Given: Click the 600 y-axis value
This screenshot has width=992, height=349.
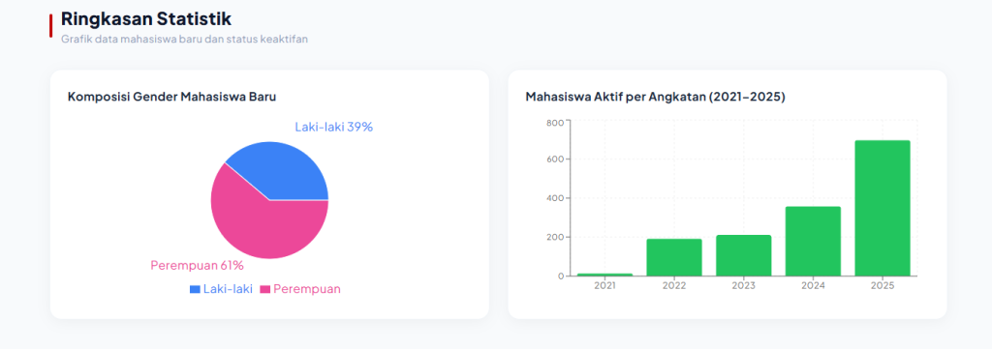Looking at the screenshot, I should tap(555, 160).
